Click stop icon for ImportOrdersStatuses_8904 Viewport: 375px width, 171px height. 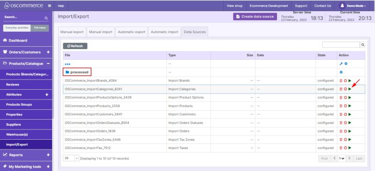345,122
